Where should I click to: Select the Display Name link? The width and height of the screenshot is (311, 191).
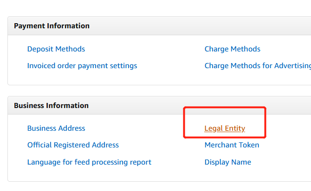pos(227,162)
